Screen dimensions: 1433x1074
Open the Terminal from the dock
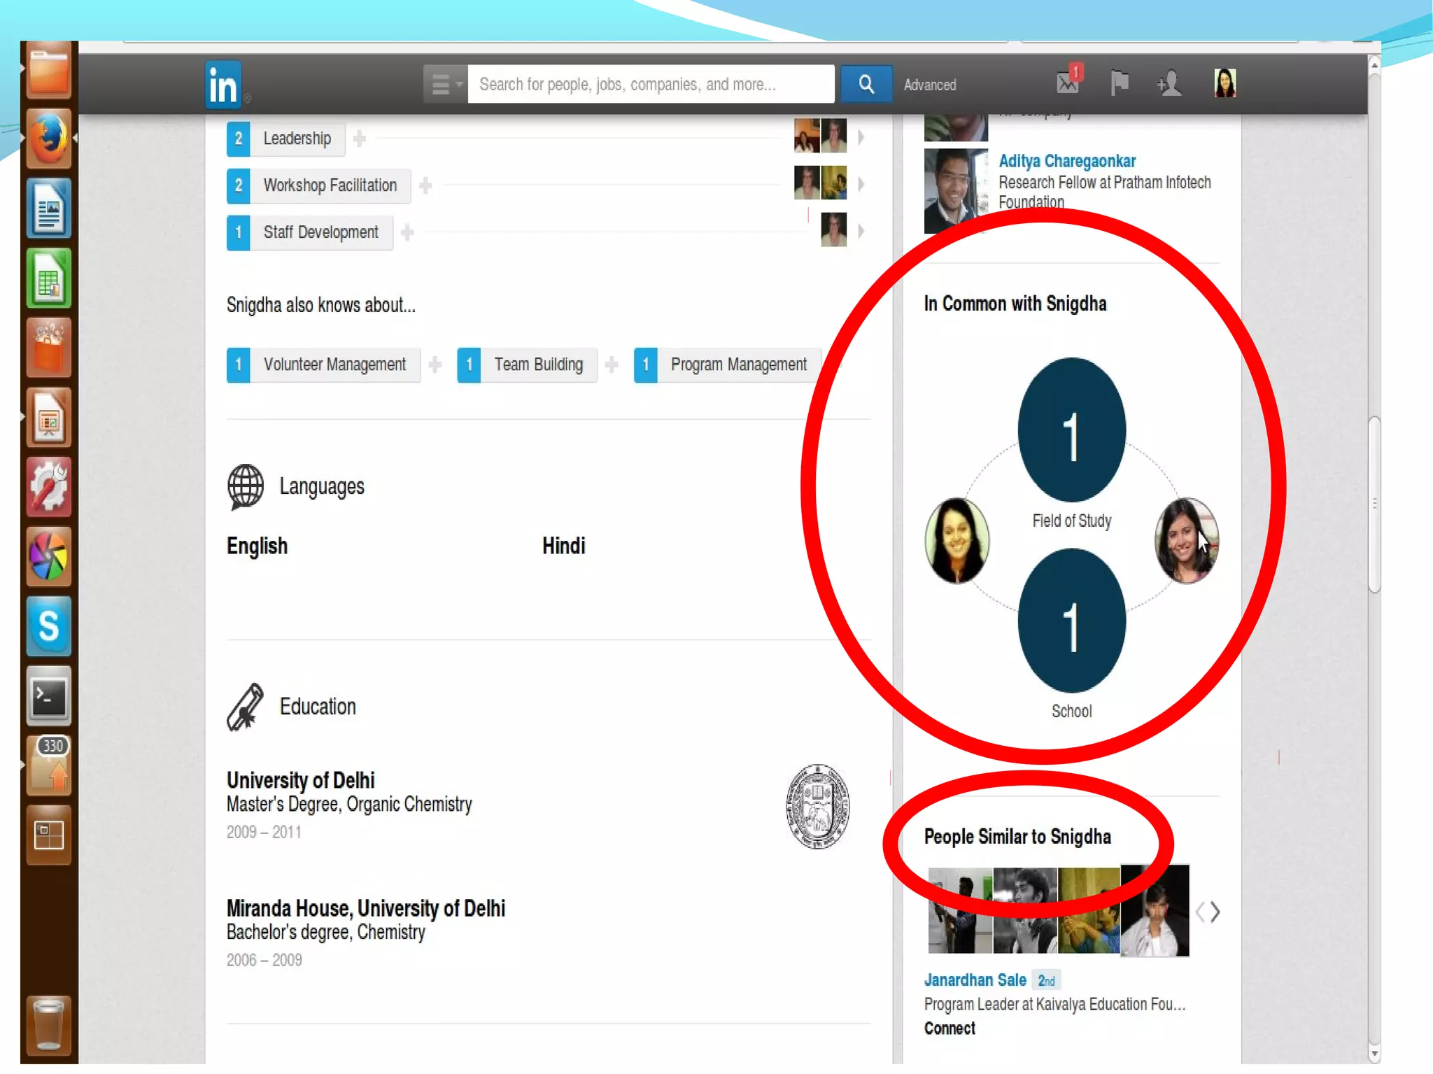48,696
